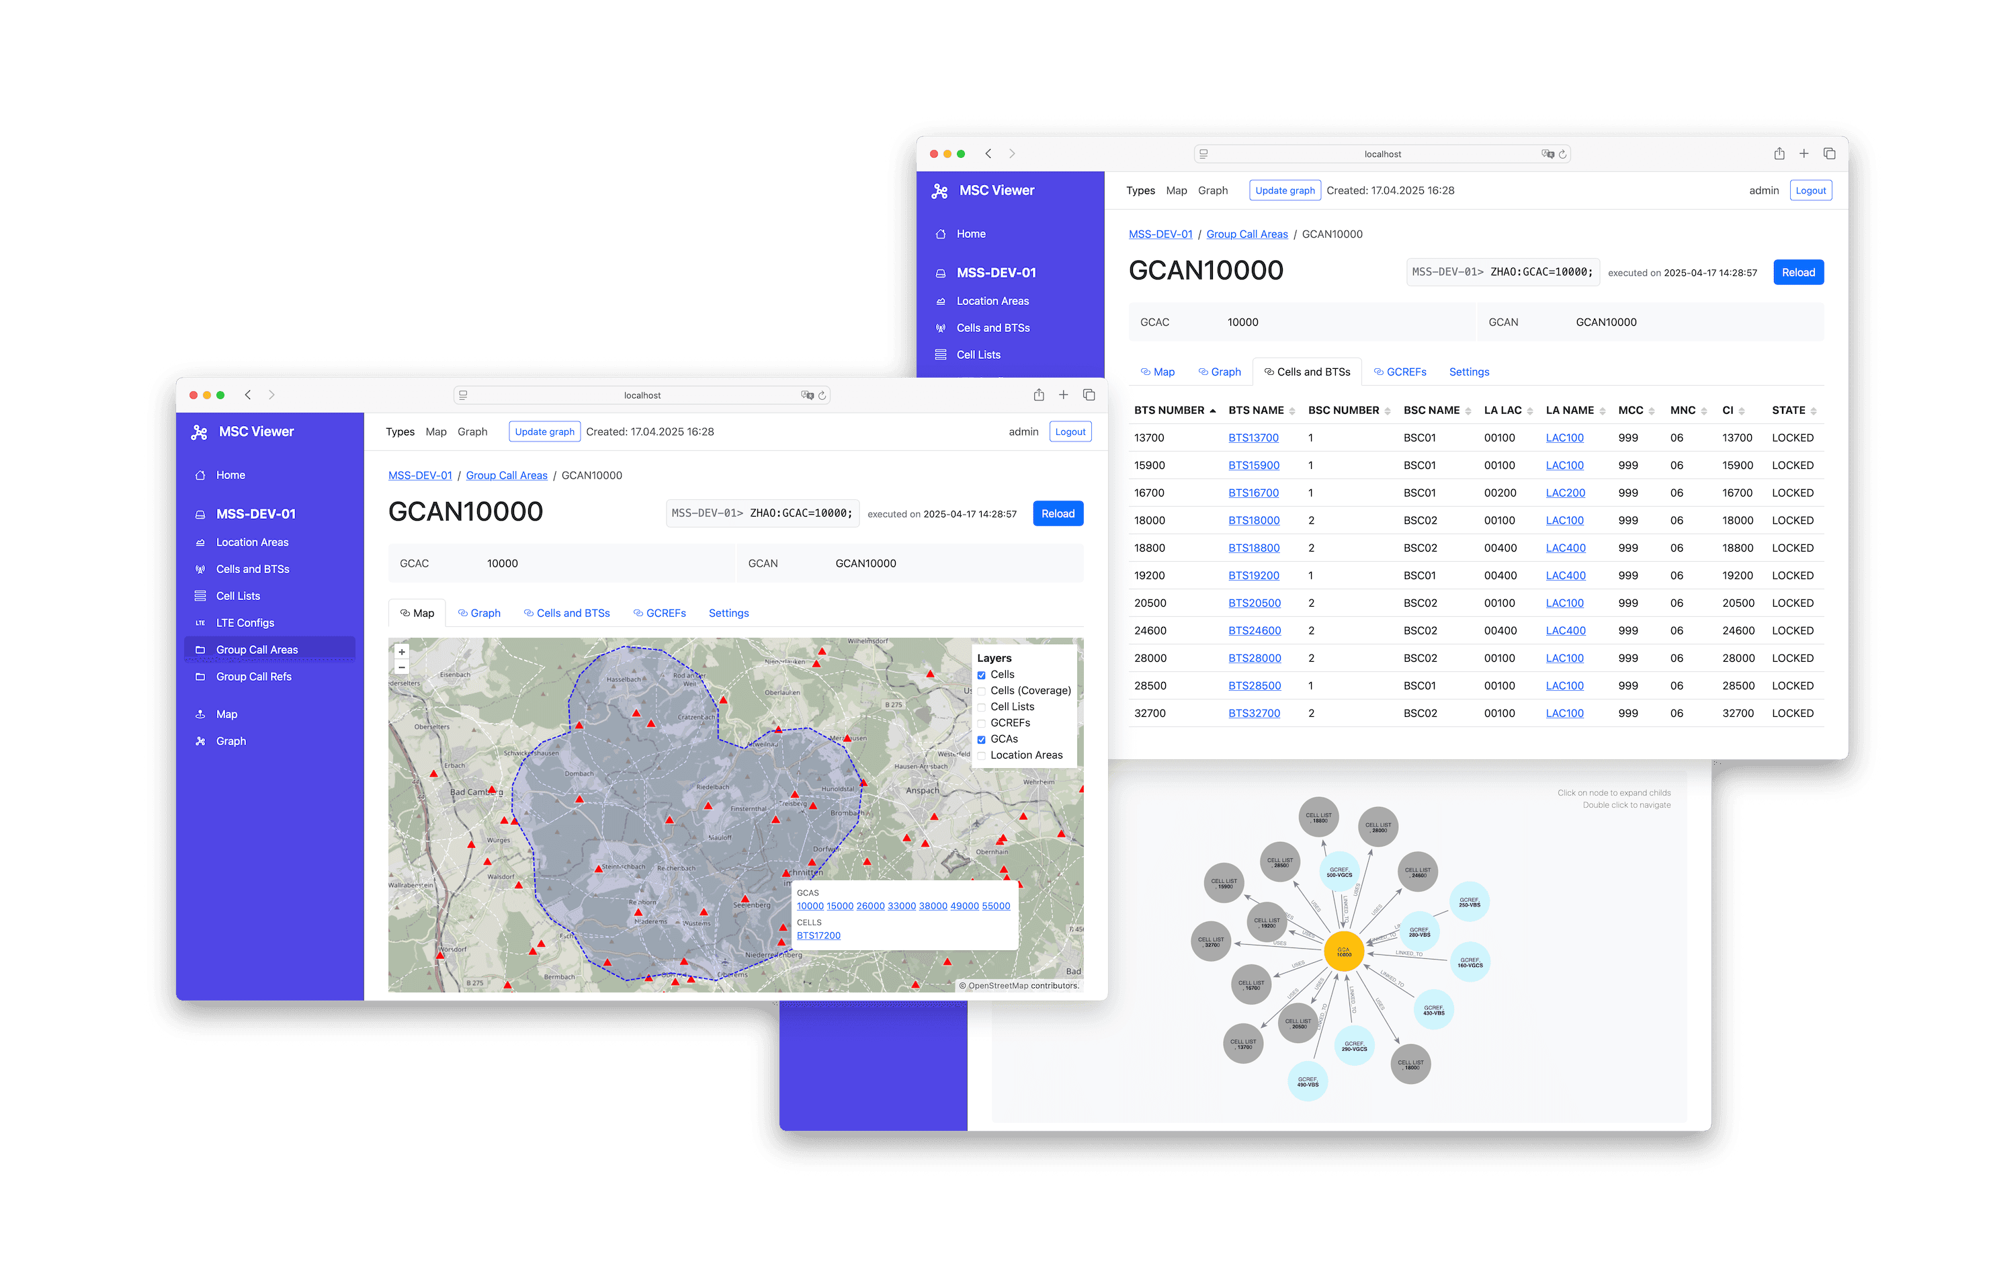Click back arrow in table window

click(988, 154)
